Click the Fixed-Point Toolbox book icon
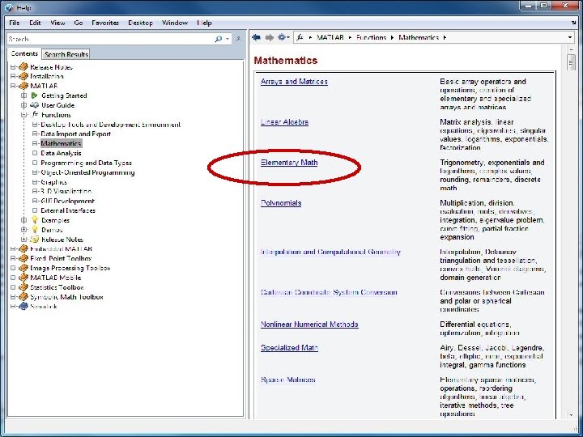 pyautogui.click(x=23, y=258)
